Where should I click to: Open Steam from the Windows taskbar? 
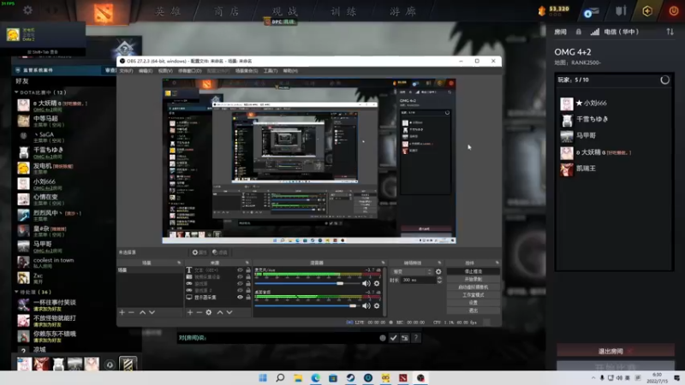pyautogui.click(x=350, y=377)
